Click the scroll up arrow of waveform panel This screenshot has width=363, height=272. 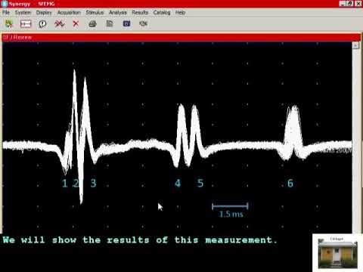(355, 45)
